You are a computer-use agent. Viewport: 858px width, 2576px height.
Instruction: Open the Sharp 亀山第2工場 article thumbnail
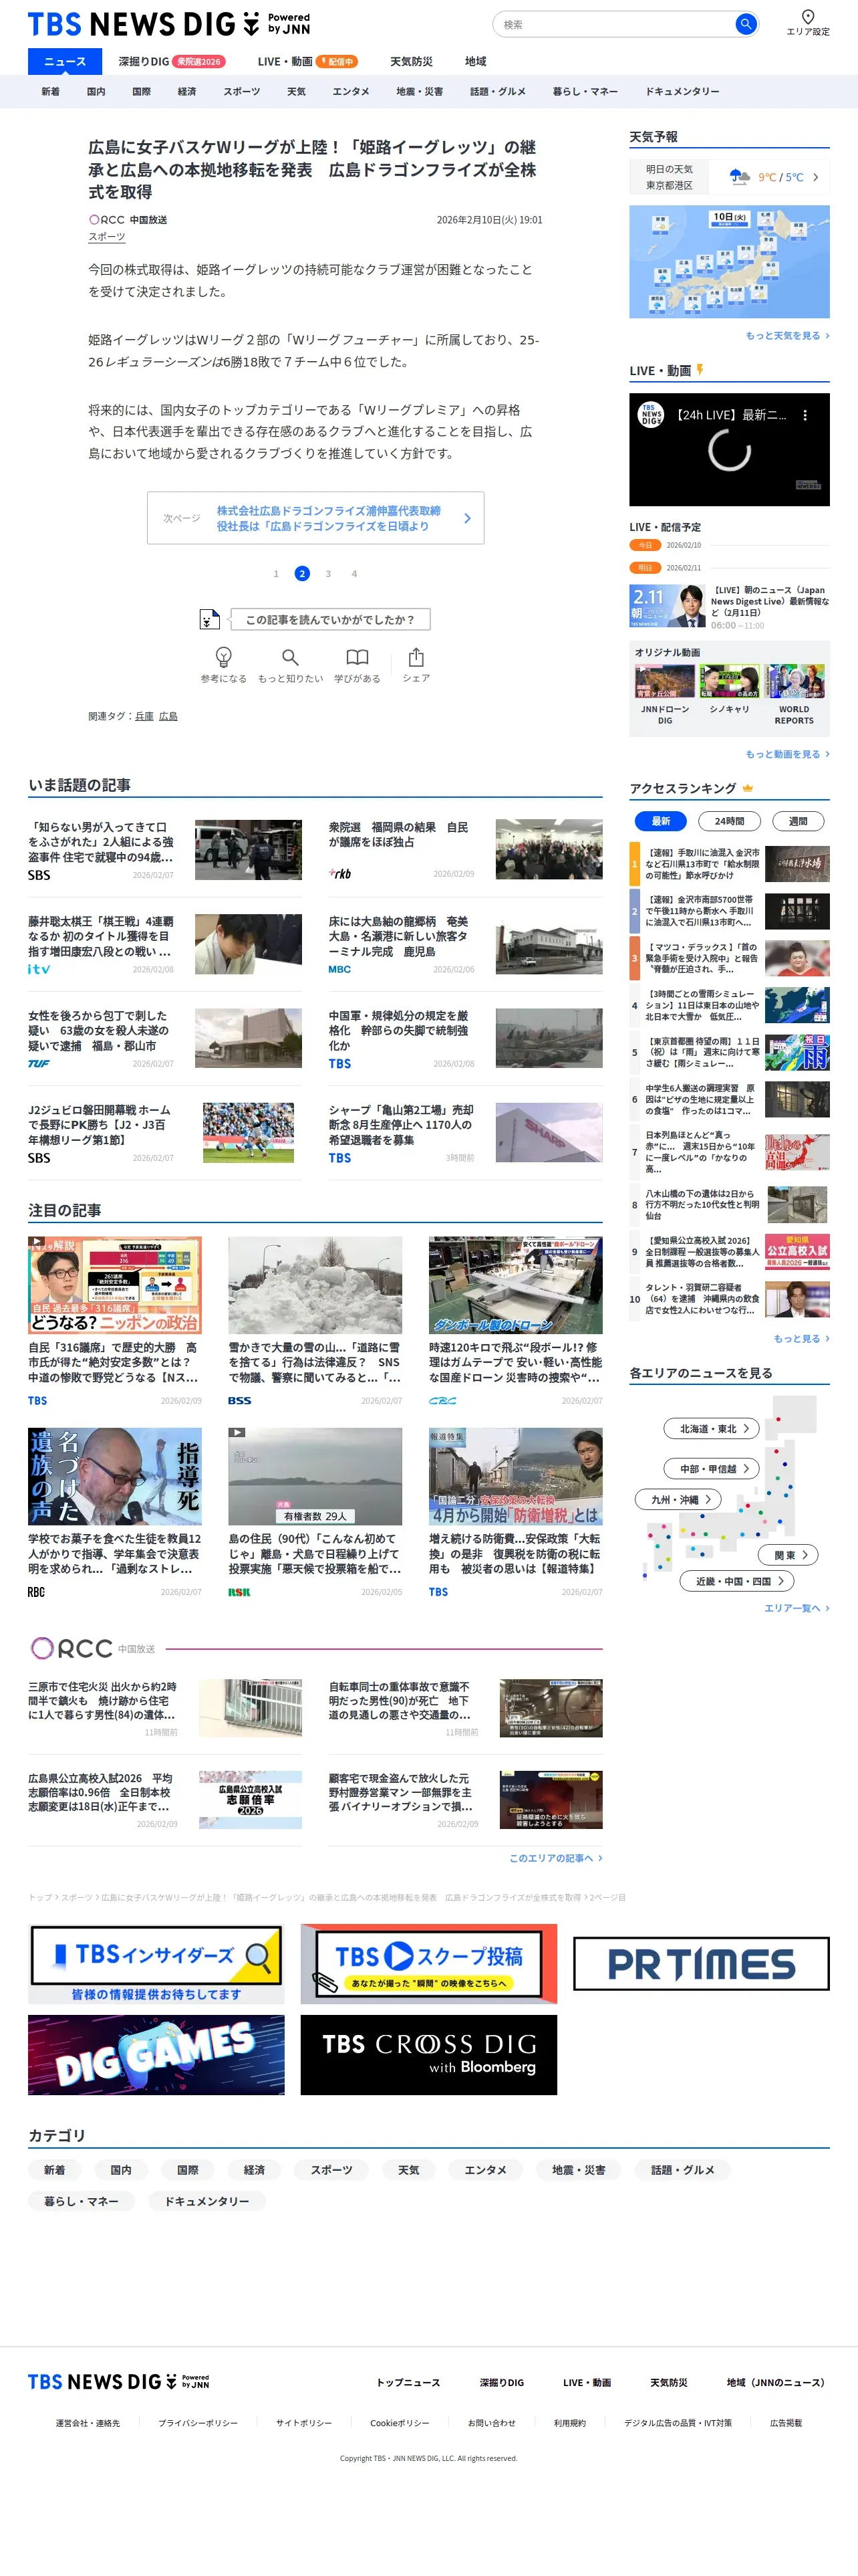coord(549,1132)
